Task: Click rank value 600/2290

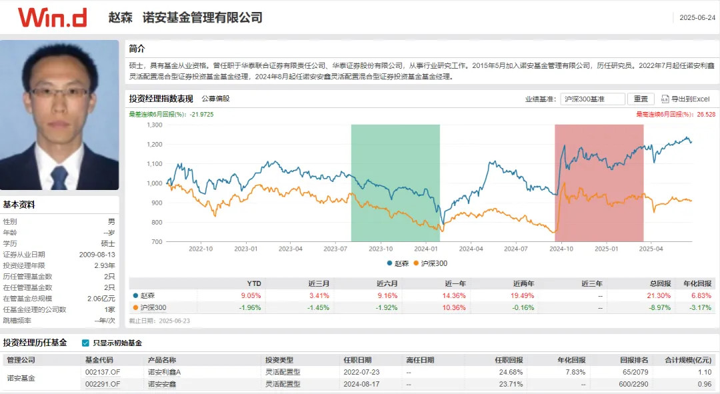Action: pyautogui.click(x=634, y=384)
